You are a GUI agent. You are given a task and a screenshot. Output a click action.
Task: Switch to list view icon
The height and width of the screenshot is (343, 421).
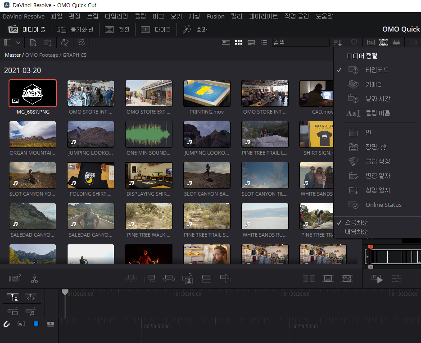click(x=264, y=42)
